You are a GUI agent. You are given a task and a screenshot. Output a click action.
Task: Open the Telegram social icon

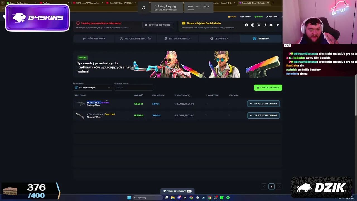point(277,25)
